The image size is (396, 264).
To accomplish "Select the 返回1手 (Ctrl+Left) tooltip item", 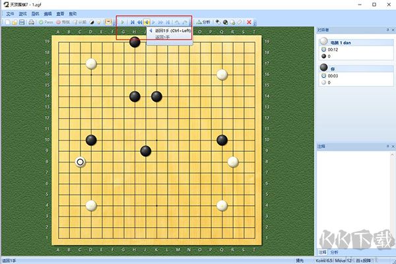I will click(170, 30).
